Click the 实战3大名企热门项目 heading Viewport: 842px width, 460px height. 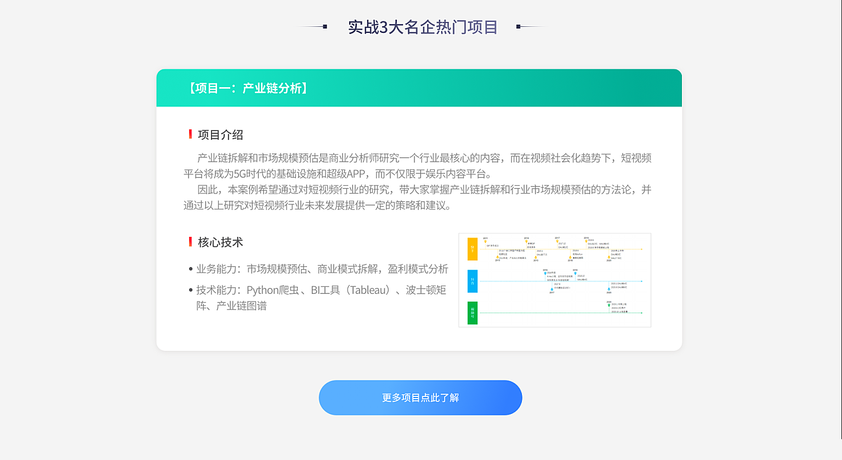[x=422, y=27]
